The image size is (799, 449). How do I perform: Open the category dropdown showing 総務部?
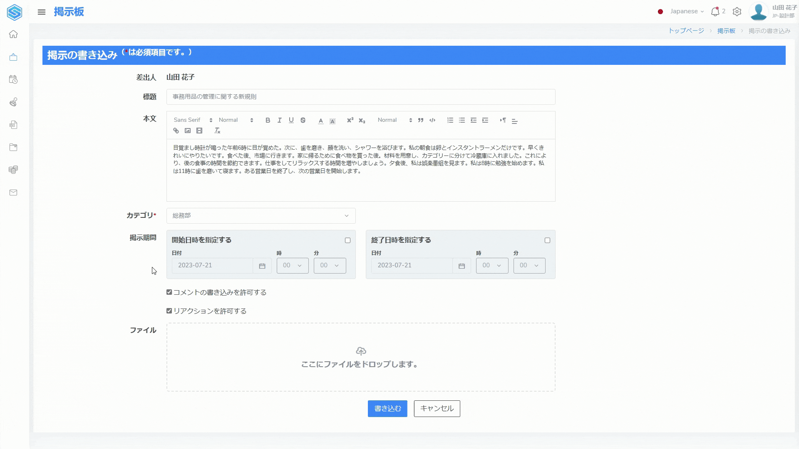click(261, 216)
